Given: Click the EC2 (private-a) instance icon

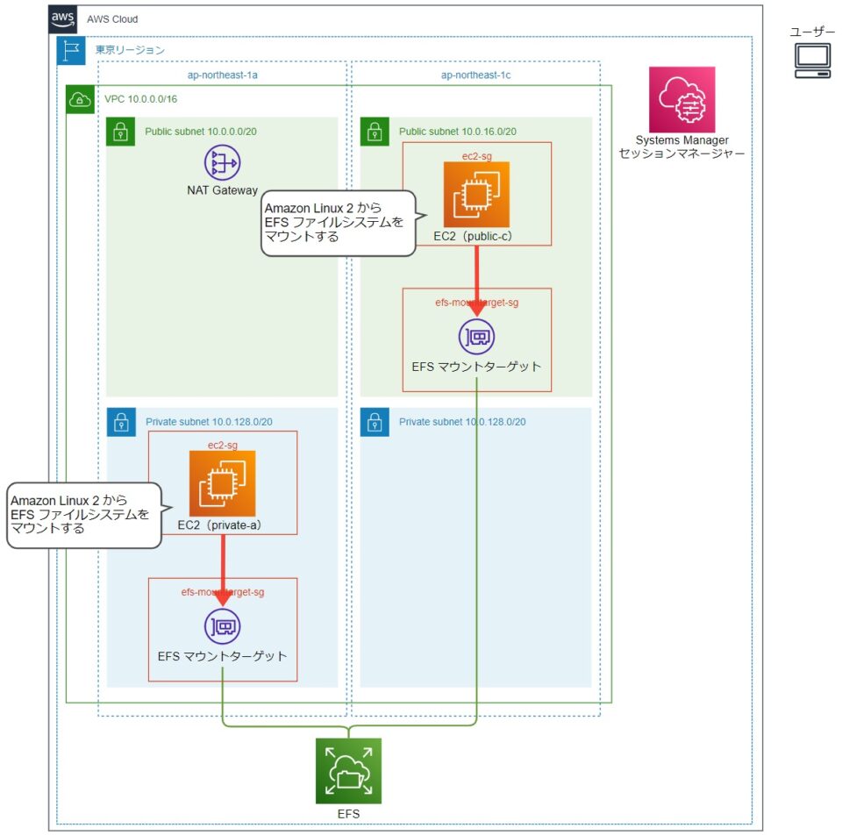Looking at the screenshot, I should point(222,483).
